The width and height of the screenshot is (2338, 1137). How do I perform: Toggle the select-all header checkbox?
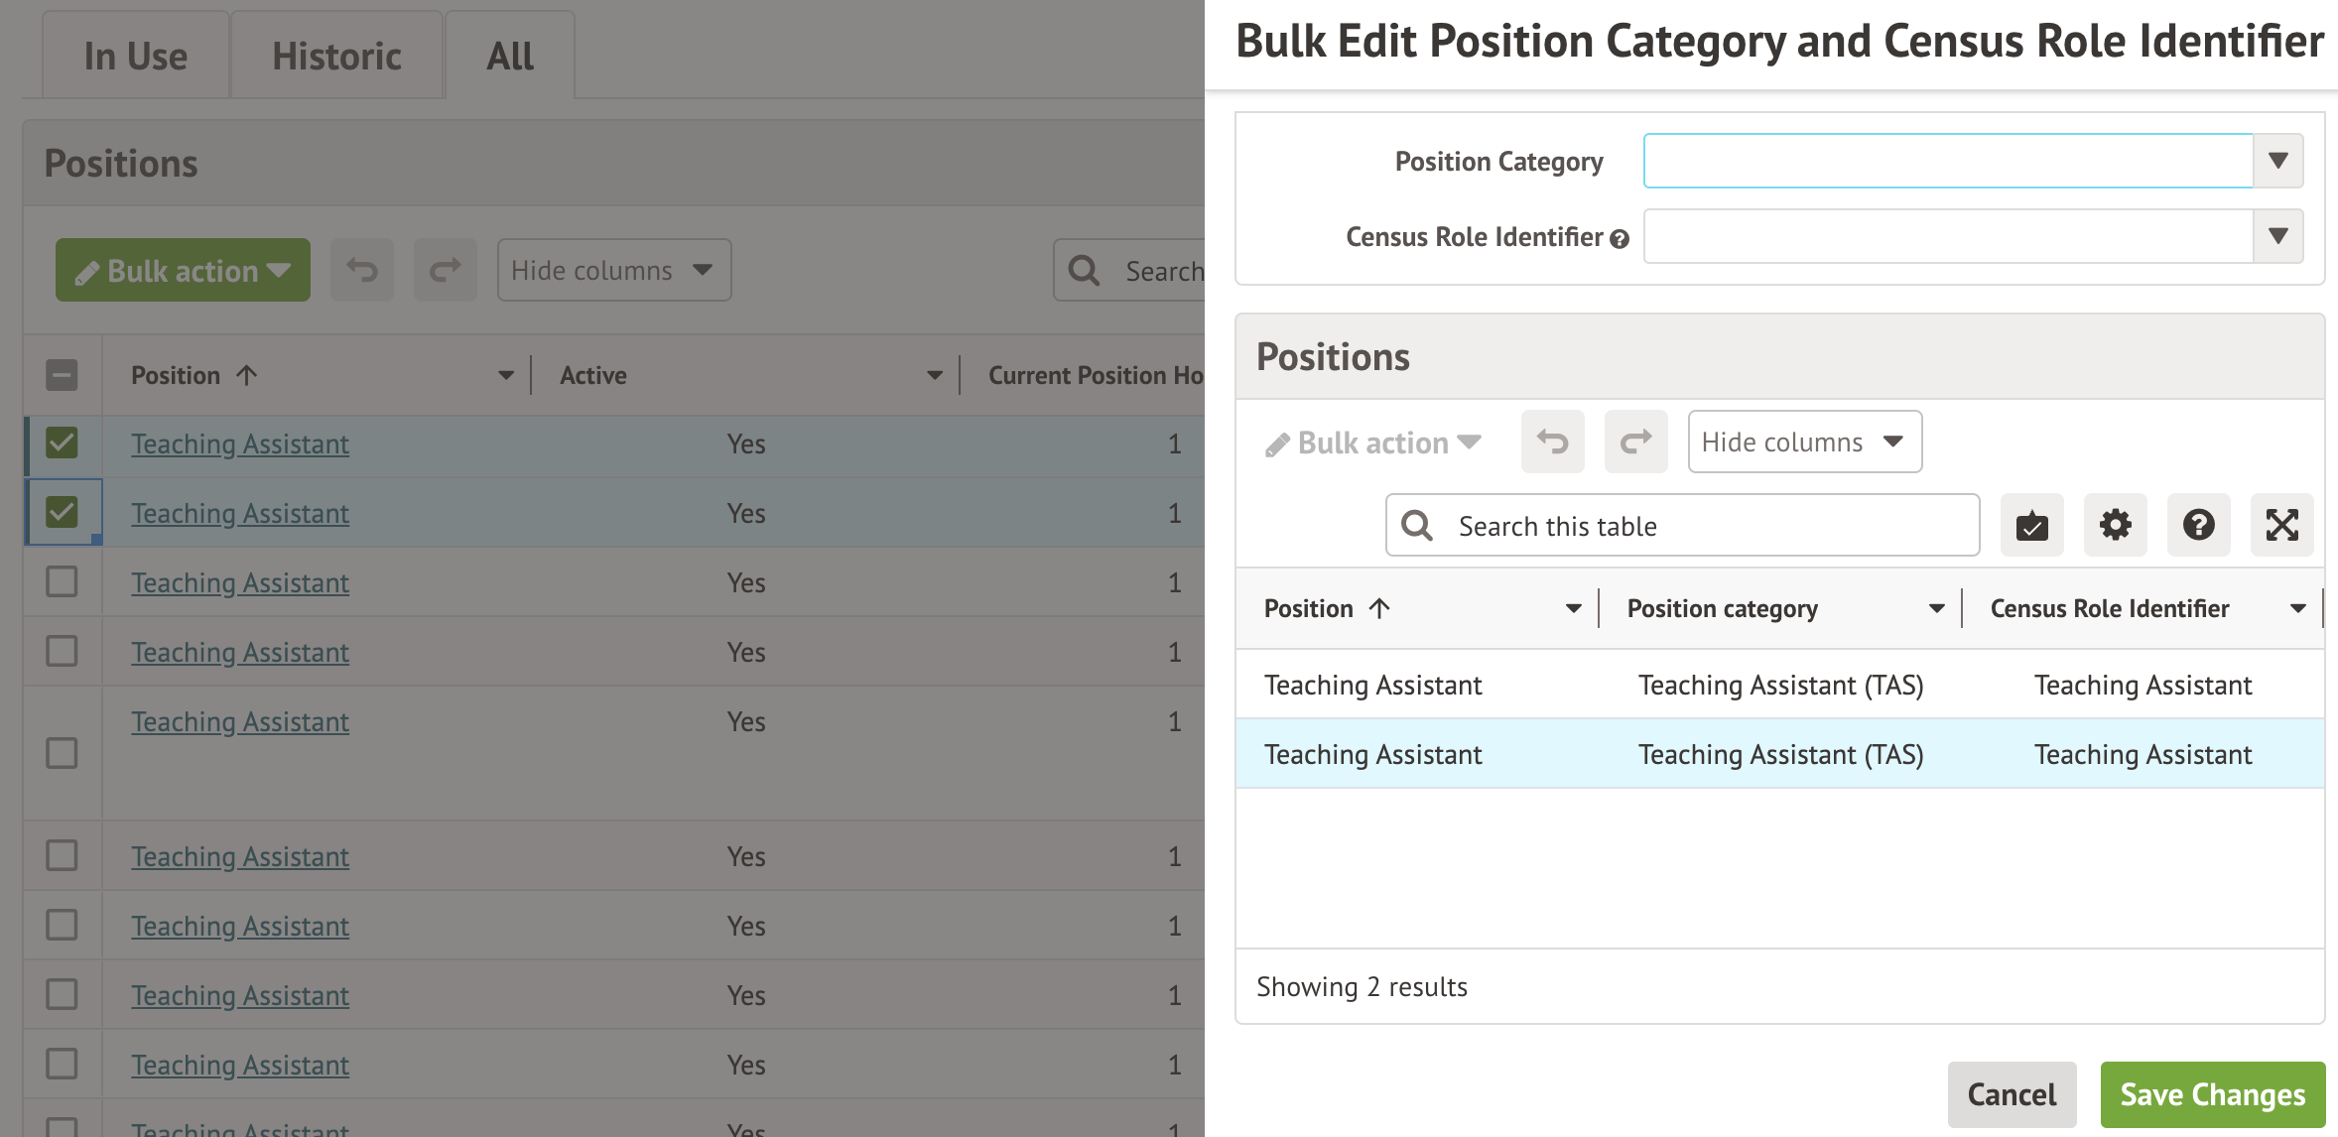[x=62, y=375]
